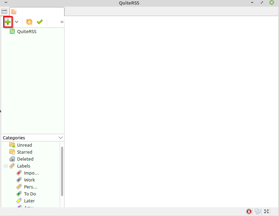Click the Starred folder icon
279x216 pixels.
coord(12,152)
